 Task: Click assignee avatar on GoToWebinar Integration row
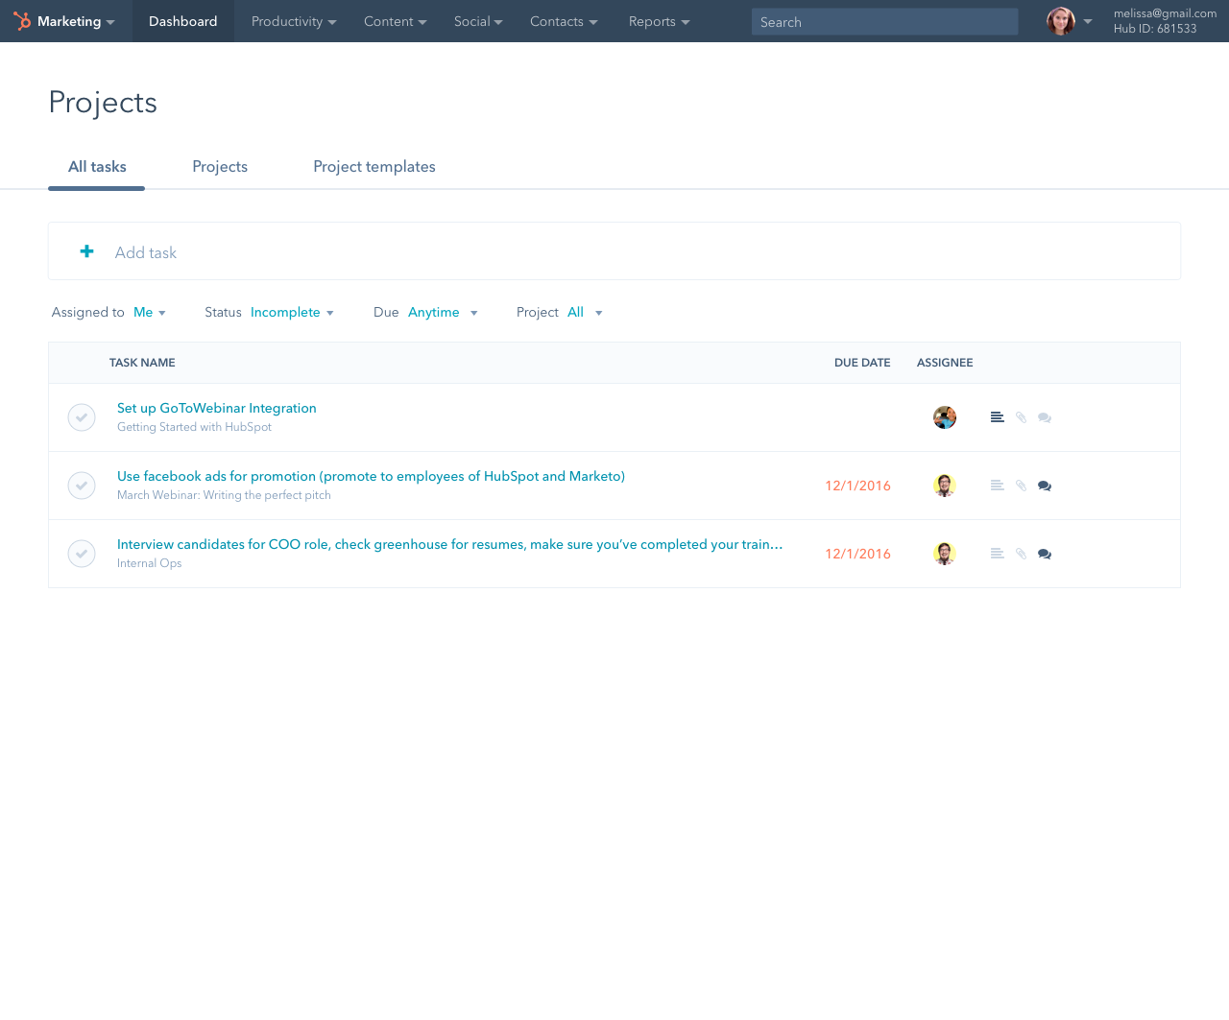(x=945, y=417)
